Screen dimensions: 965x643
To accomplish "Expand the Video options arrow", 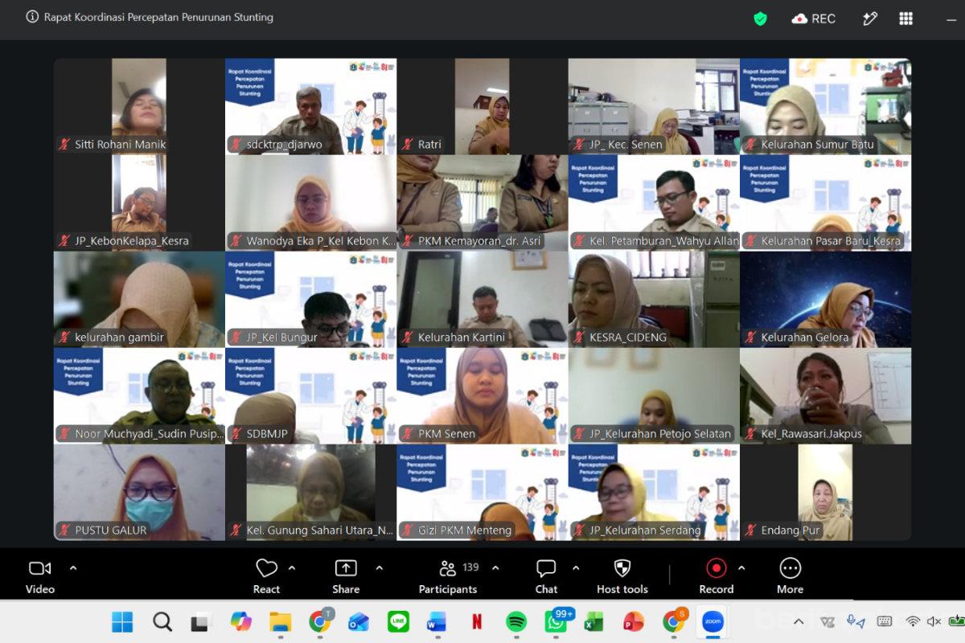I will pyautogui.click(x=73, y=567).
